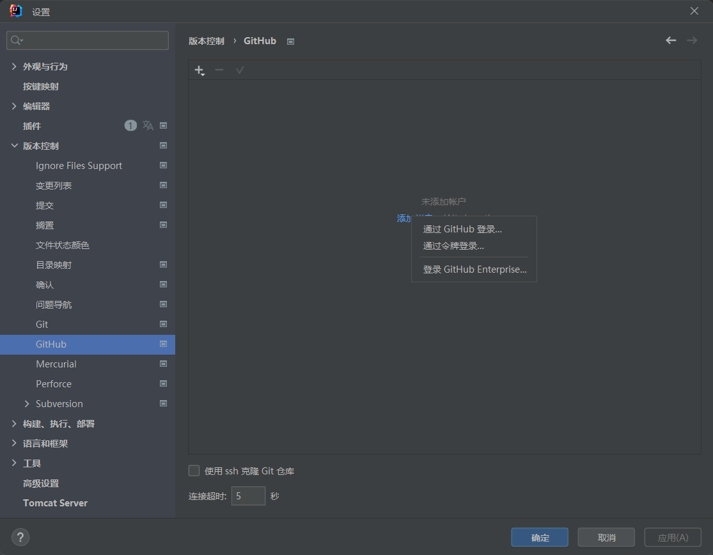Screen dimensions: 713x555
Task: Click the remove account minus icon
Action: coord(219,70)
